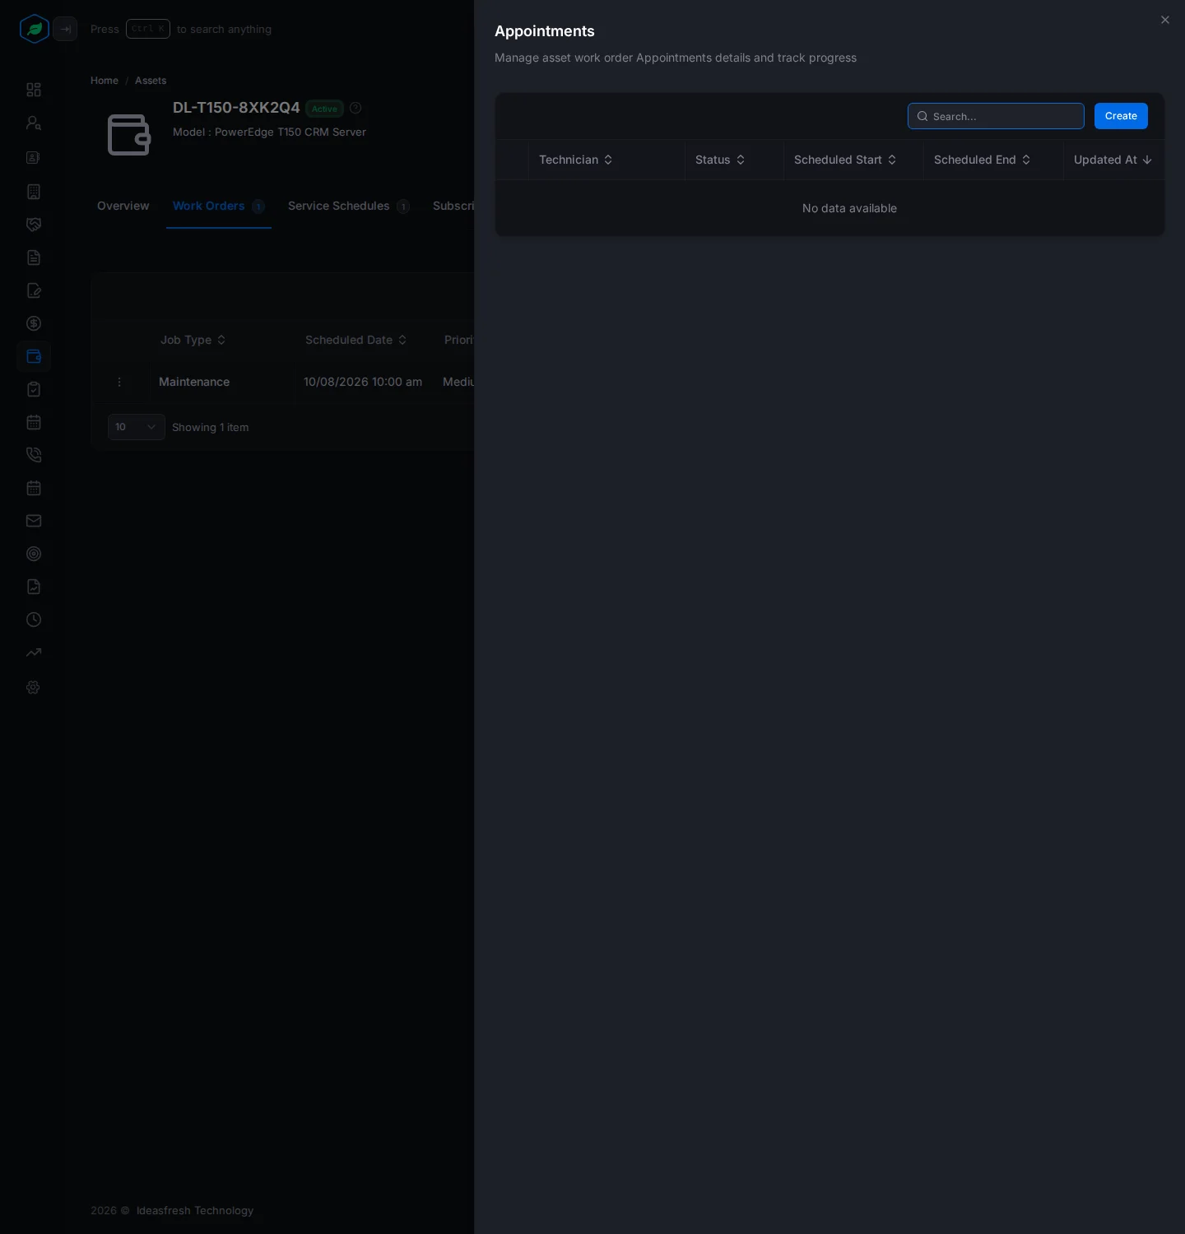Sort appointments by Scheduled Start
Viewport: 1185px width, 1234px height.
tap(845, 160)
